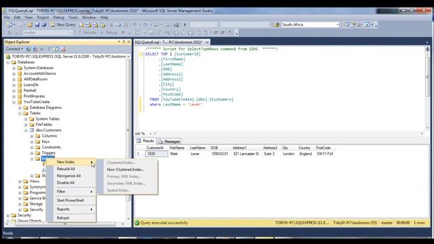
Task: Click the Activity Monitor icon in Object Explorer toolbar
Action: 63,49
